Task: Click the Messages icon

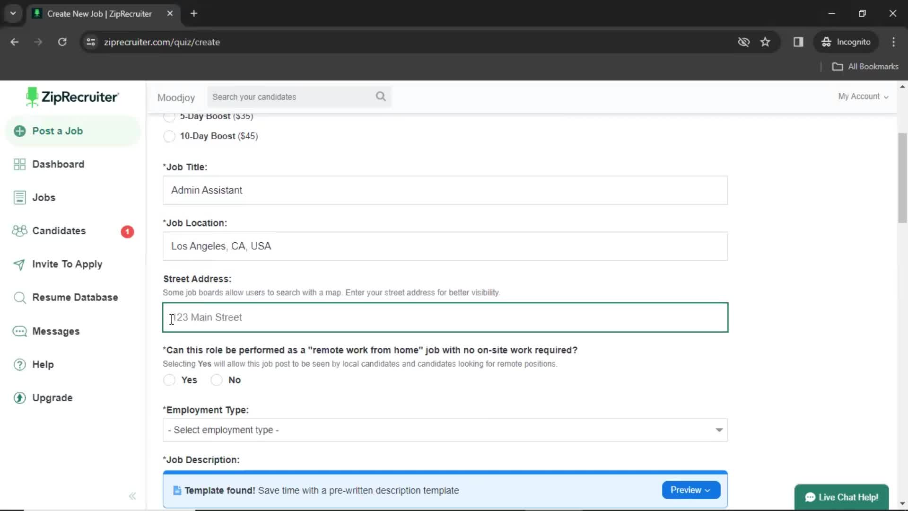Action: (x=20, y=331)
